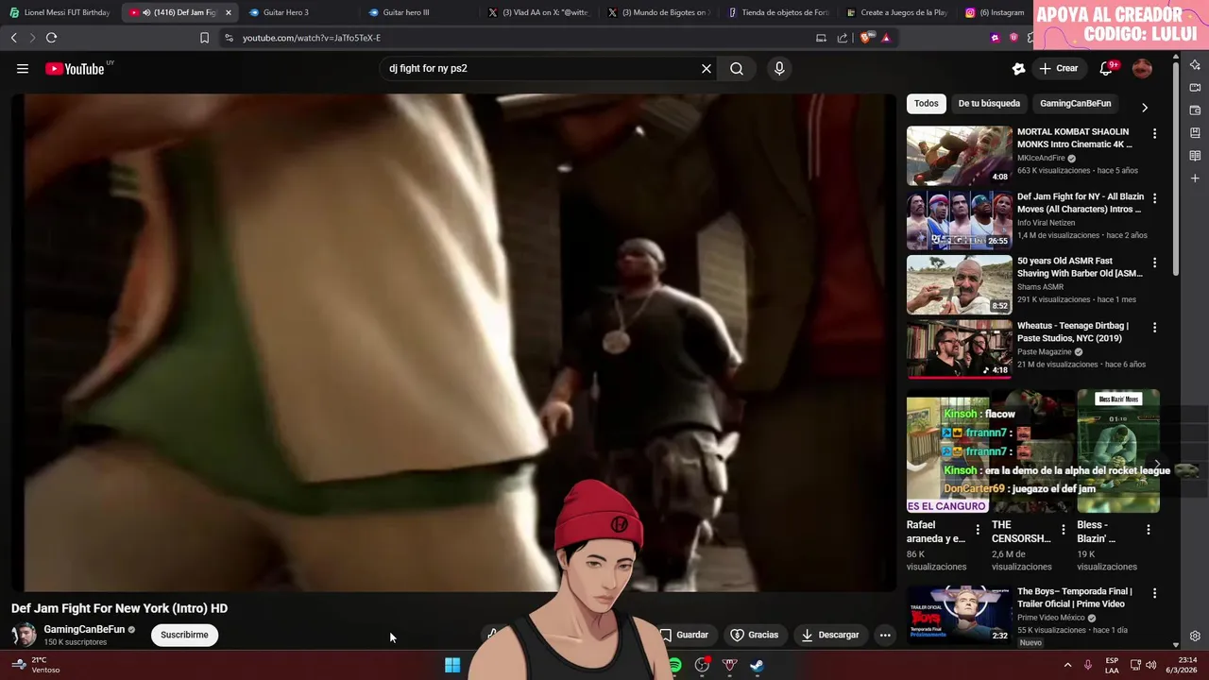The height and width of the screenshot is (680, 1209).
Task: Clear the search box with X
Action: pos(706,68)
